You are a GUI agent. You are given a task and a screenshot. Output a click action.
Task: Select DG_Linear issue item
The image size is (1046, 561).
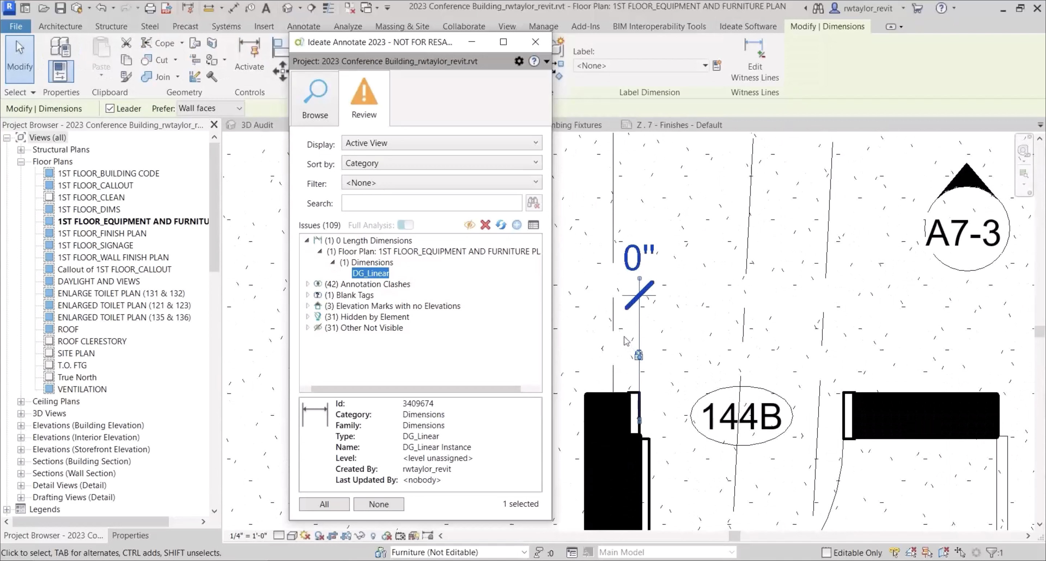(370, 273)
